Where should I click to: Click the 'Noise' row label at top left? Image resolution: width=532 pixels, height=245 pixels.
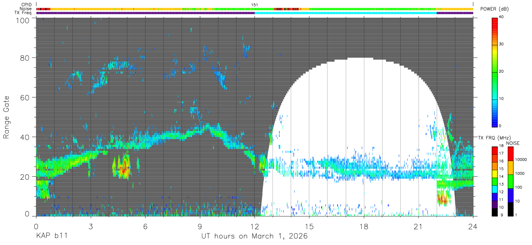click(x=26, y=9)
